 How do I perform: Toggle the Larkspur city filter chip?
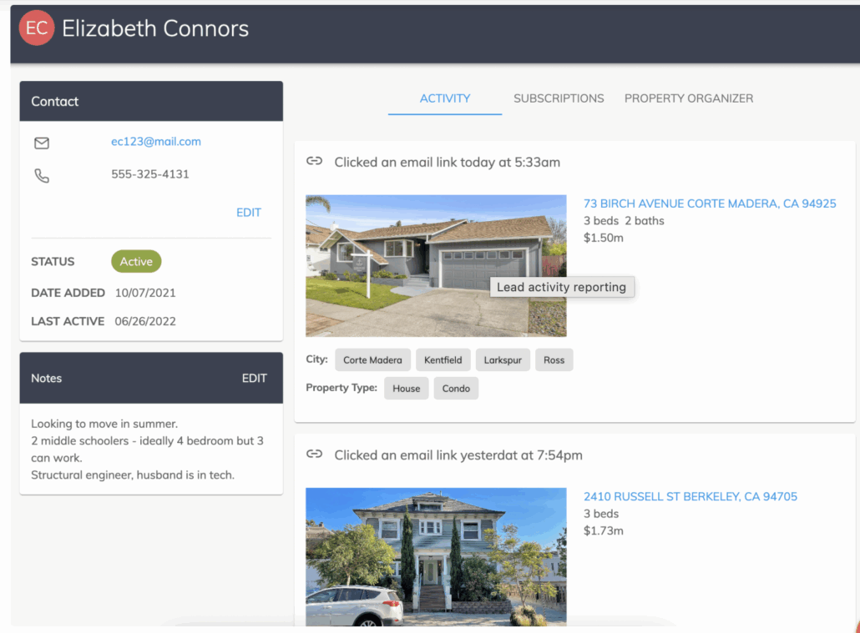(x=503, y=359)
